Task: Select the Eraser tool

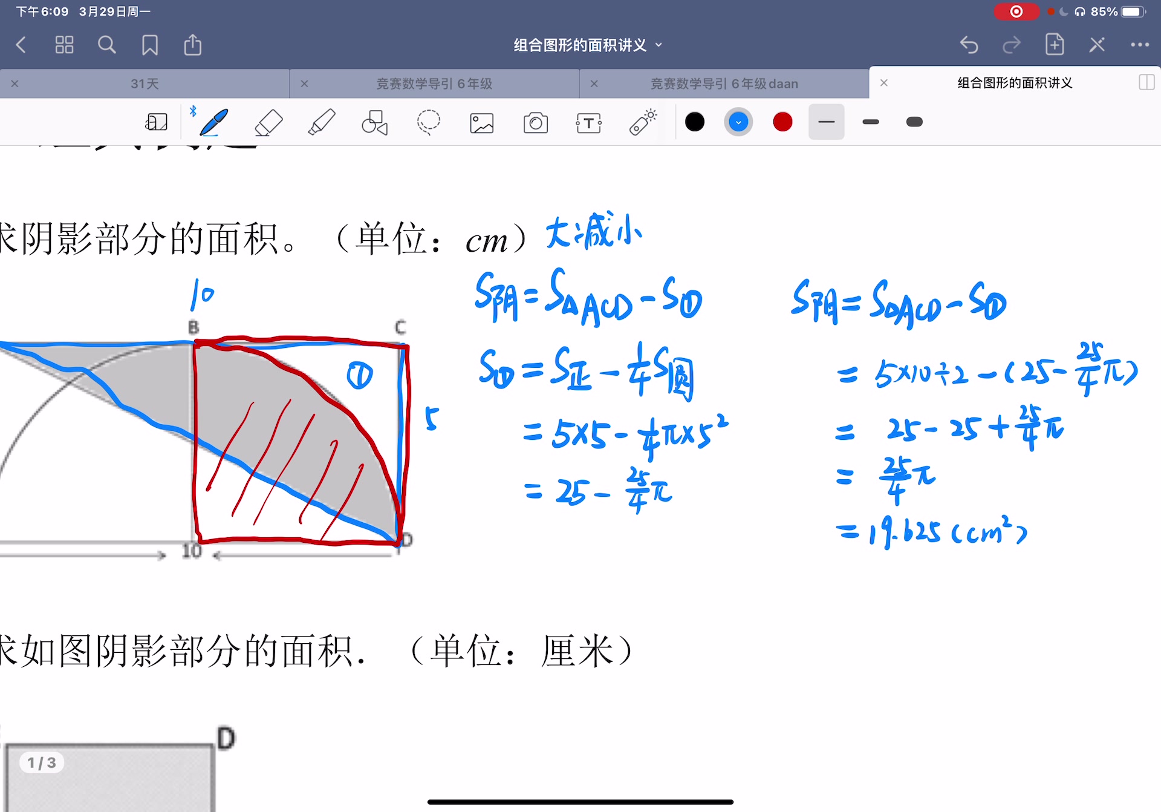Action: point(268,122)
